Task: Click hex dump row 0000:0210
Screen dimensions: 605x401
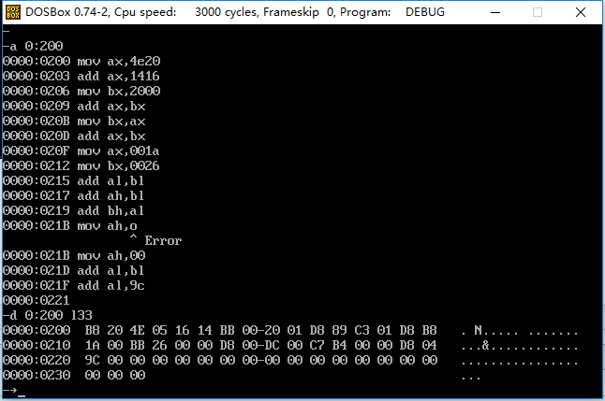Action: tap(290, 346)
